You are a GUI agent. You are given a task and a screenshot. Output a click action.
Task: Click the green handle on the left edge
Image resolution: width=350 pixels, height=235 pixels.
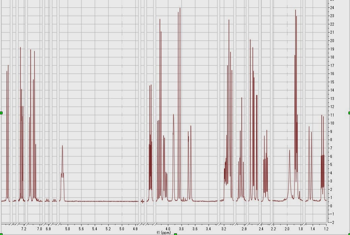coord(1,113)
